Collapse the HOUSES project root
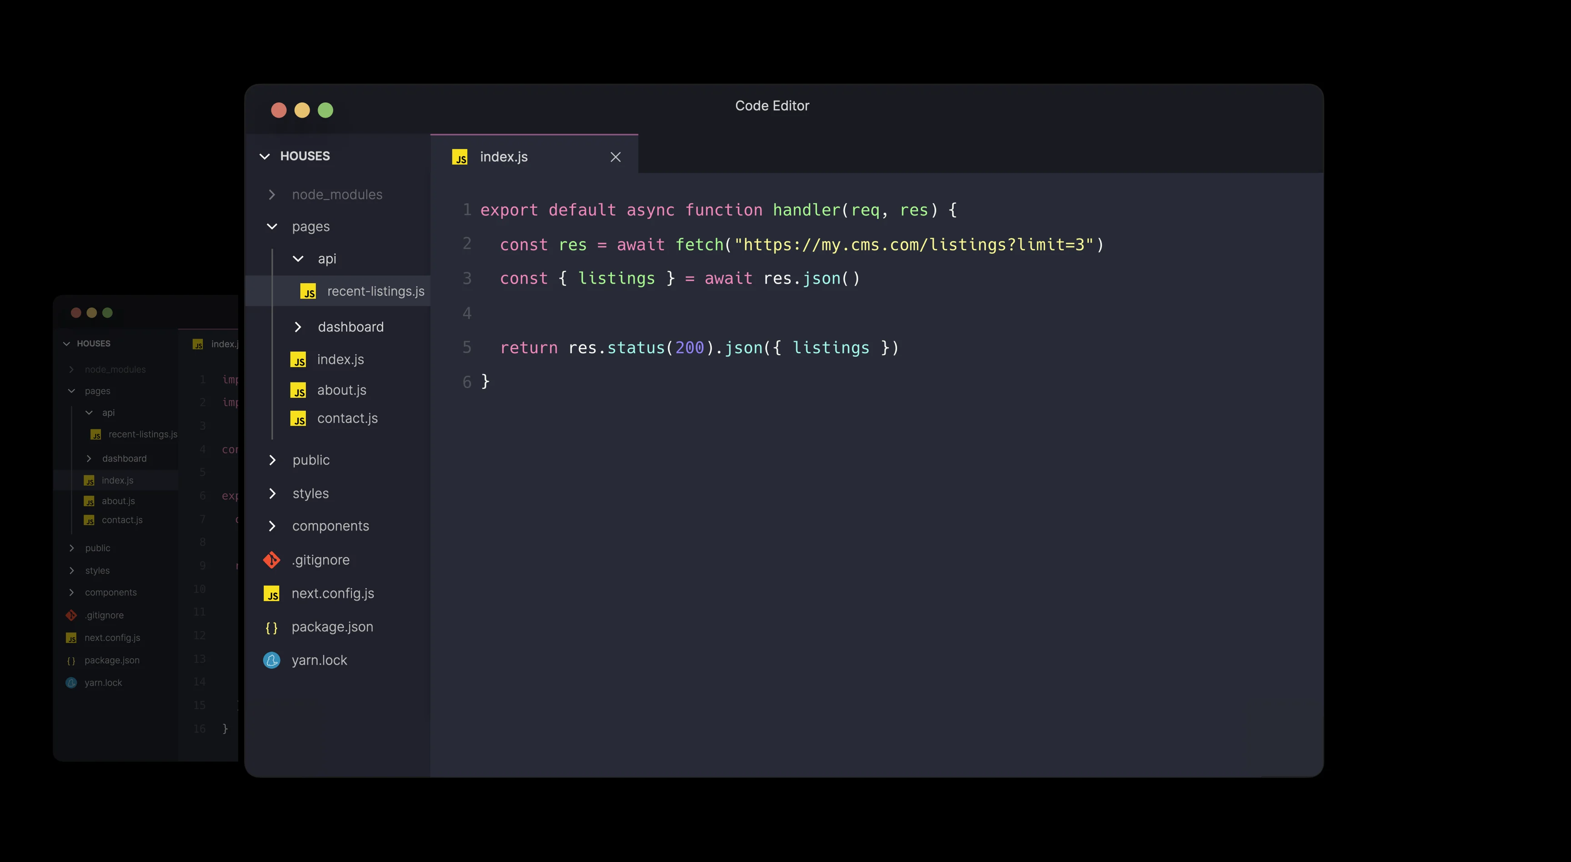The width and height of the screenshot is (1571, 862). tap(265, 156)
